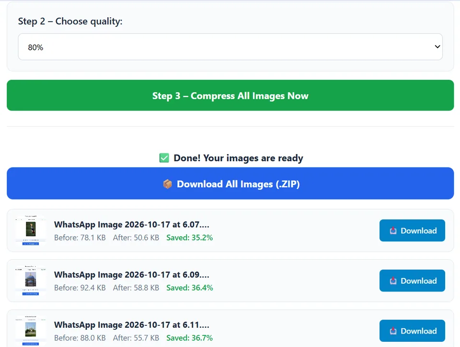Click 'After: 50.6 KB' value
The height and width of the screenshot is (347, 460).
[x=136, y=238]
